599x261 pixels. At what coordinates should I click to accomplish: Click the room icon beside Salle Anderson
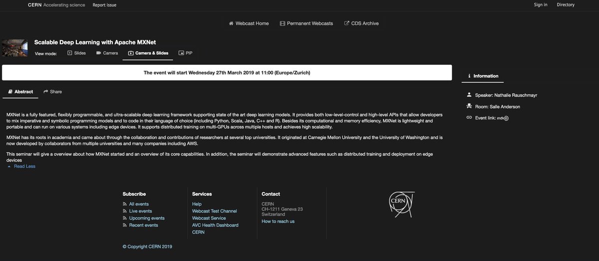469,106
